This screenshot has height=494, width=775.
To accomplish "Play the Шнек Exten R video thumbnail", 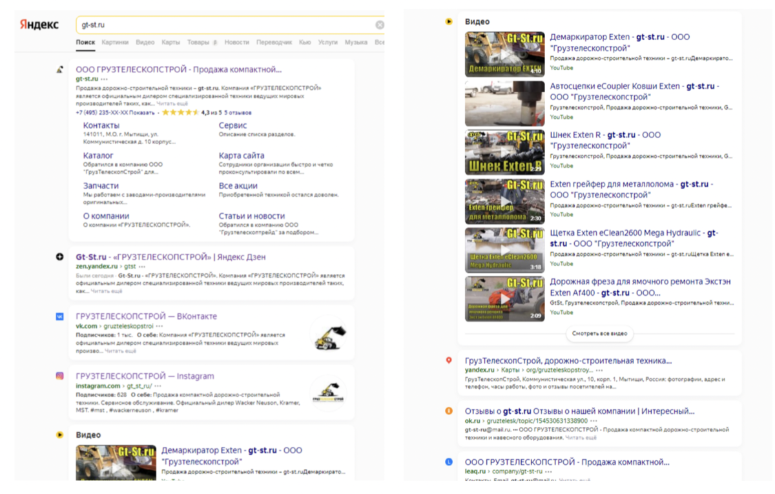I will click(505, 152).
